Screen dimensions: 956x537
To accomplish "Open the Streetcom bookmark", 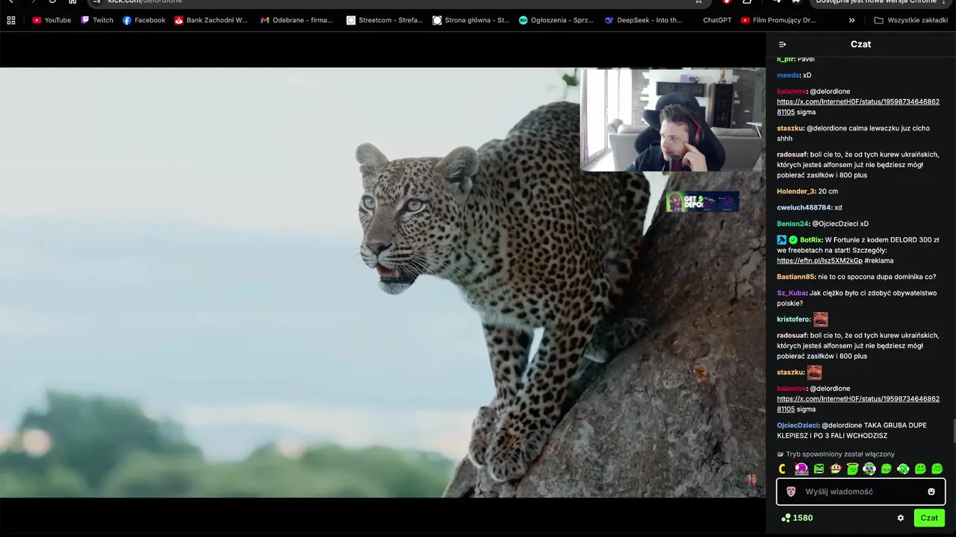I will click(x=385, y=20).
